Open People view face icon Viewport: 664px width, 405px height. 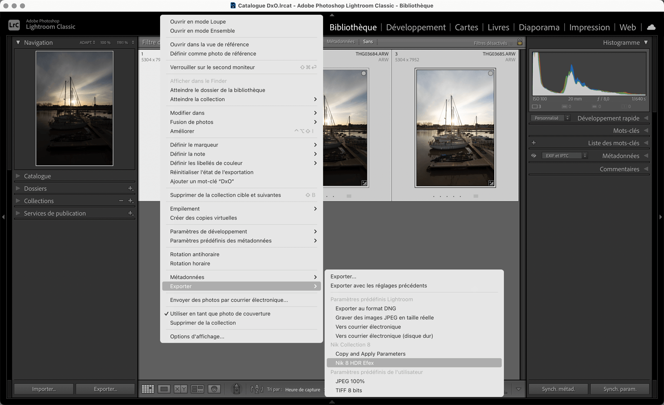point(214,389)
